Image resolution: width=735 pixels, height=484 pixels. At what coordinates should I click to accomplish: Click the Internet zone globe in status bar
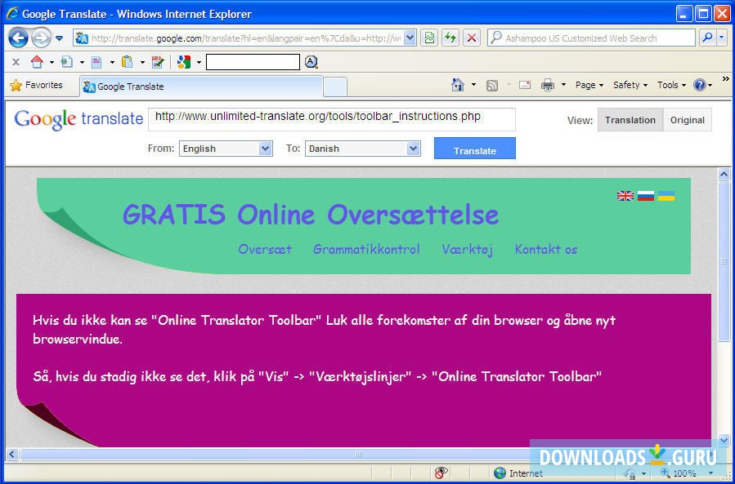point(500,473)
